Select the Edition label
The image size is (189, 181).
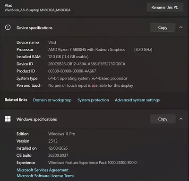[23, 134]
